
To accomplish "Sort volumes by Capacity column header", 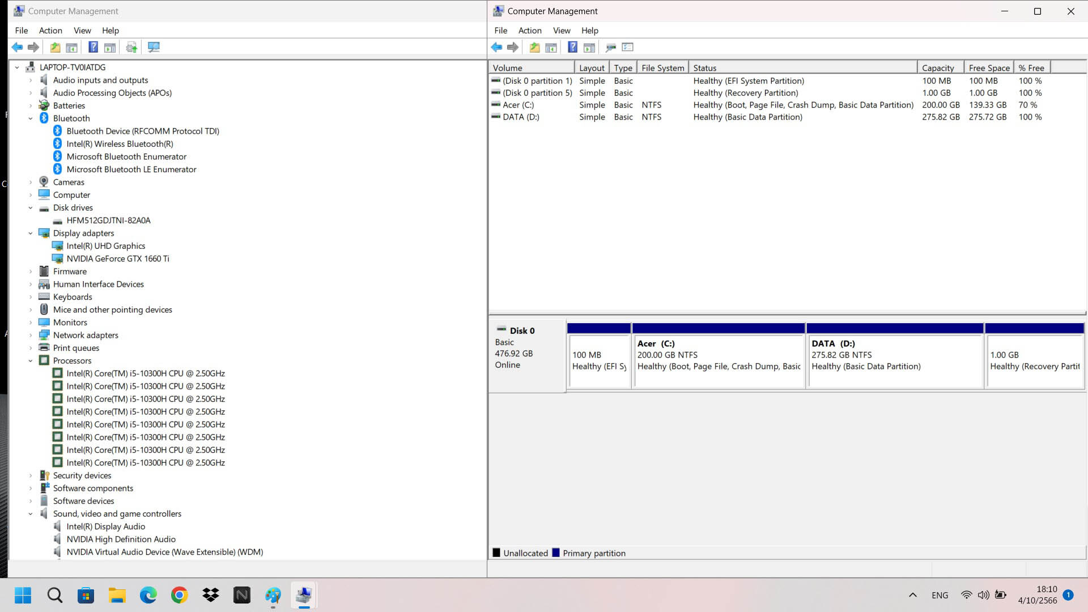I will (938, 68).
